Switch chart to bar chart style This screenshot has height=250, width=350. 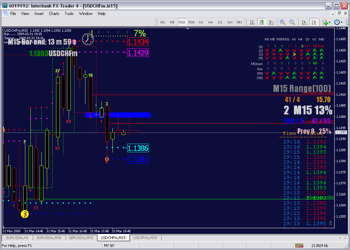click(252, 22)
